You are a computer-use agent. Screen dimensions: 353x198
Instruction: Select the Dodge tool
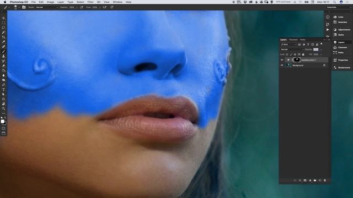[x=3, y=80]
